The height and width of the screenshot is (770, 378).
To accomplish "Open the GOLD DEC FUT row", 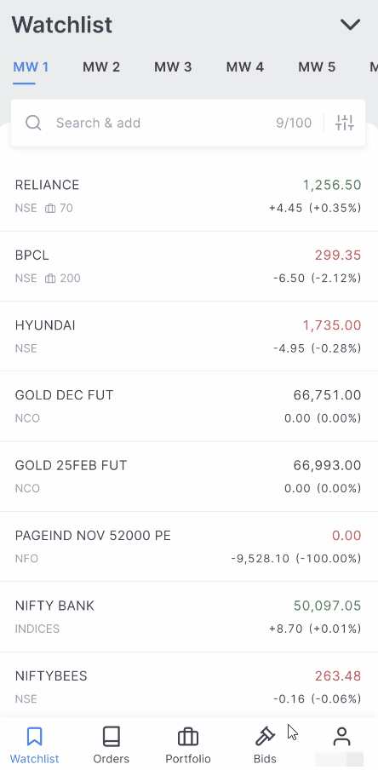I will click(189, 406).
